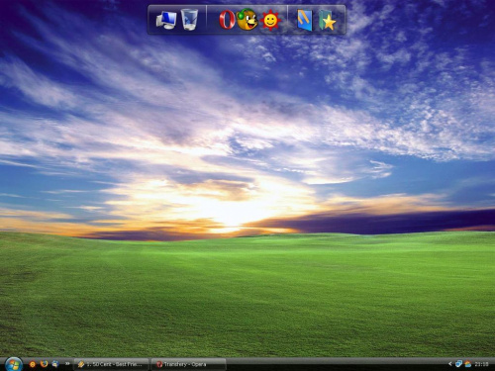Viewport: 495px width, 371px height.
Task: Click the green grass desktop background
Action: (x=247, y=297)
